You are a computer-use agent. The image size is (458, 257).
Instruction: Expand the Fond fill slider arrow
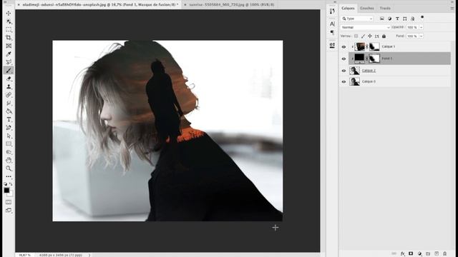[x=422, y=36]
